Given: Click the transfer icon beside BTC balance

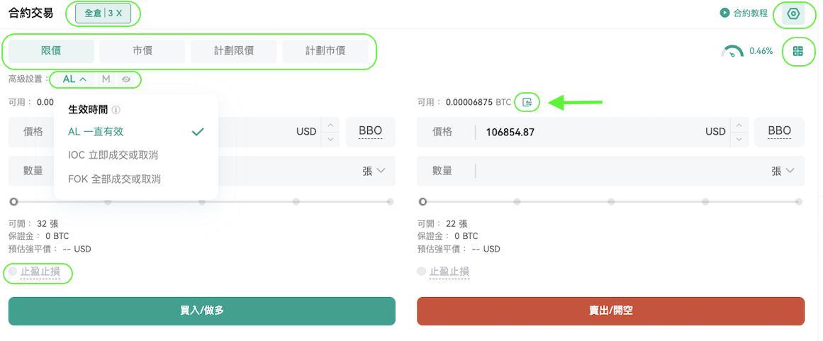Looking at the screenshot, I should (x=527, y=102).
